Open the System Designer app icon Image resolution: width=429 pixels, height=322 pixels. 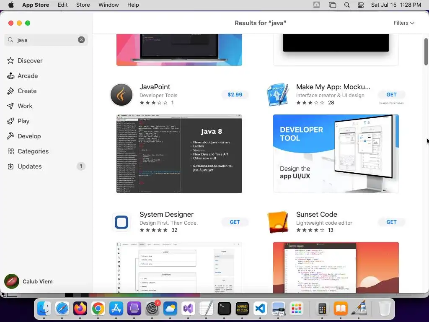click(x=121, y=222)
